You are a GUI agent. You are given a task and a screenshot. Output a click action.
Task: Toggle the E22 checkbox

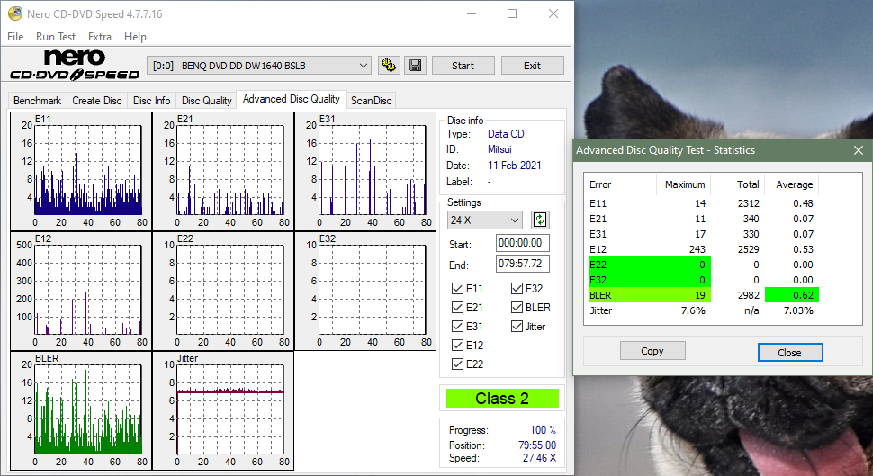tap(458, 364)
